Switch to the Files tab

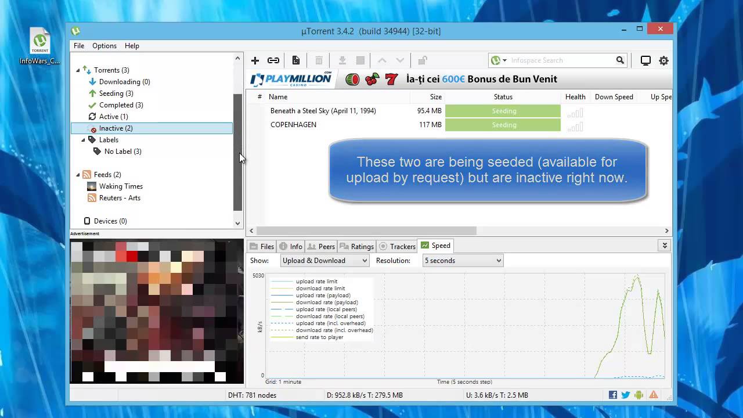click(x=262, y=246)
